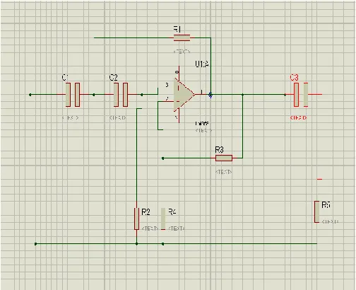Click pin number 3 on the op-amp

[x=167, y=85]
